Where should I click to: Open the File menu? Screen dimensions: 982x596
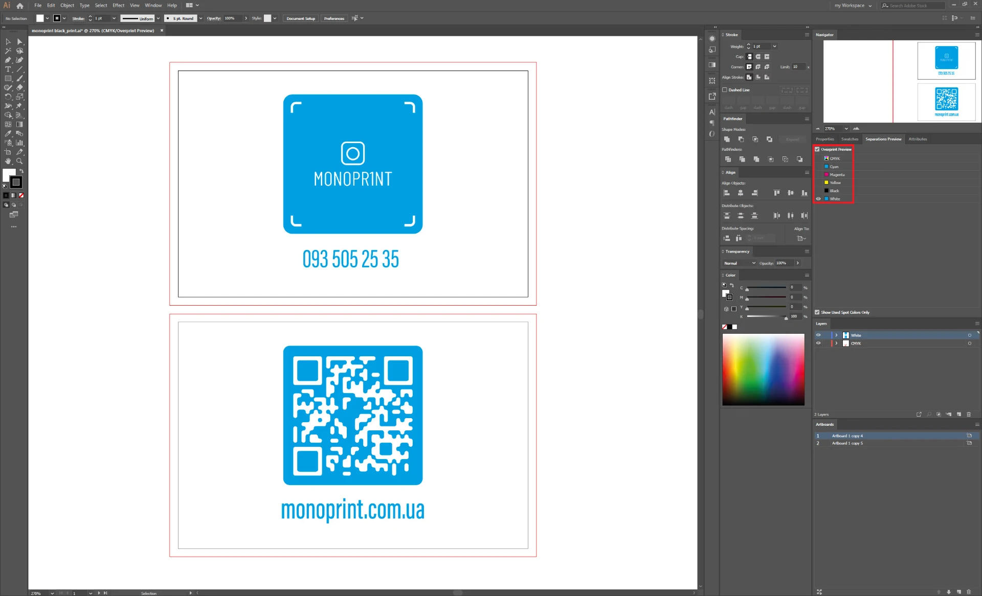38,6
